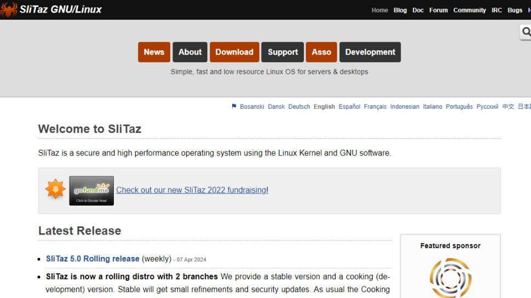Click the rolling distro with 2 branches text
The width and height of the screenshot is (531, 298).
click(x=132, y=277)
